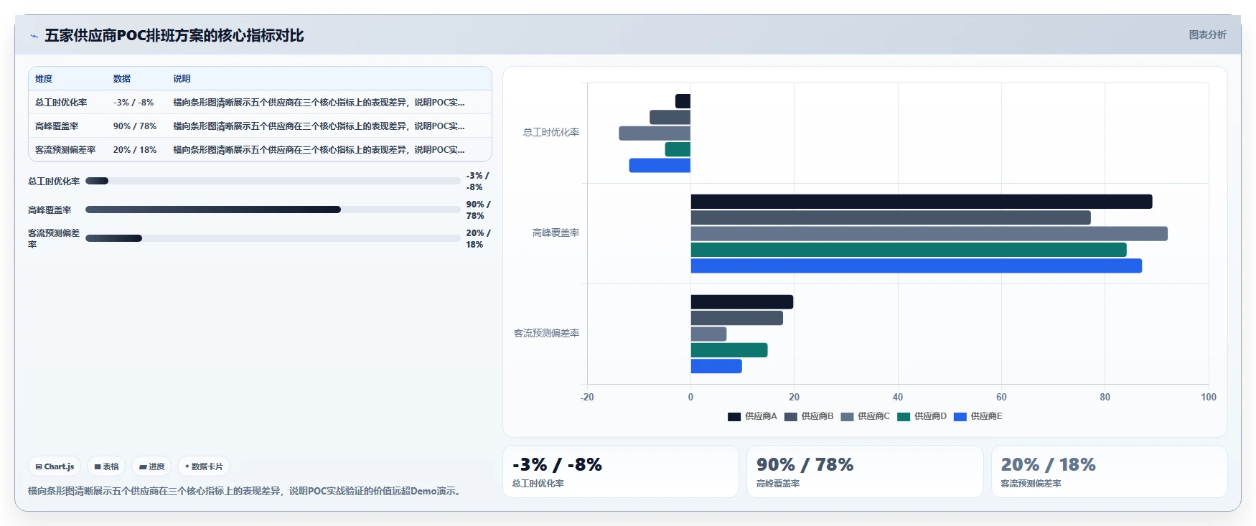Click the x-axis tick label 100

pyautogui.click(x=1209, y=398)
